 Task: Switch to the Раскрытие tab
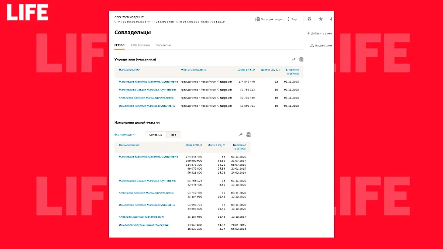click(164, 45)
